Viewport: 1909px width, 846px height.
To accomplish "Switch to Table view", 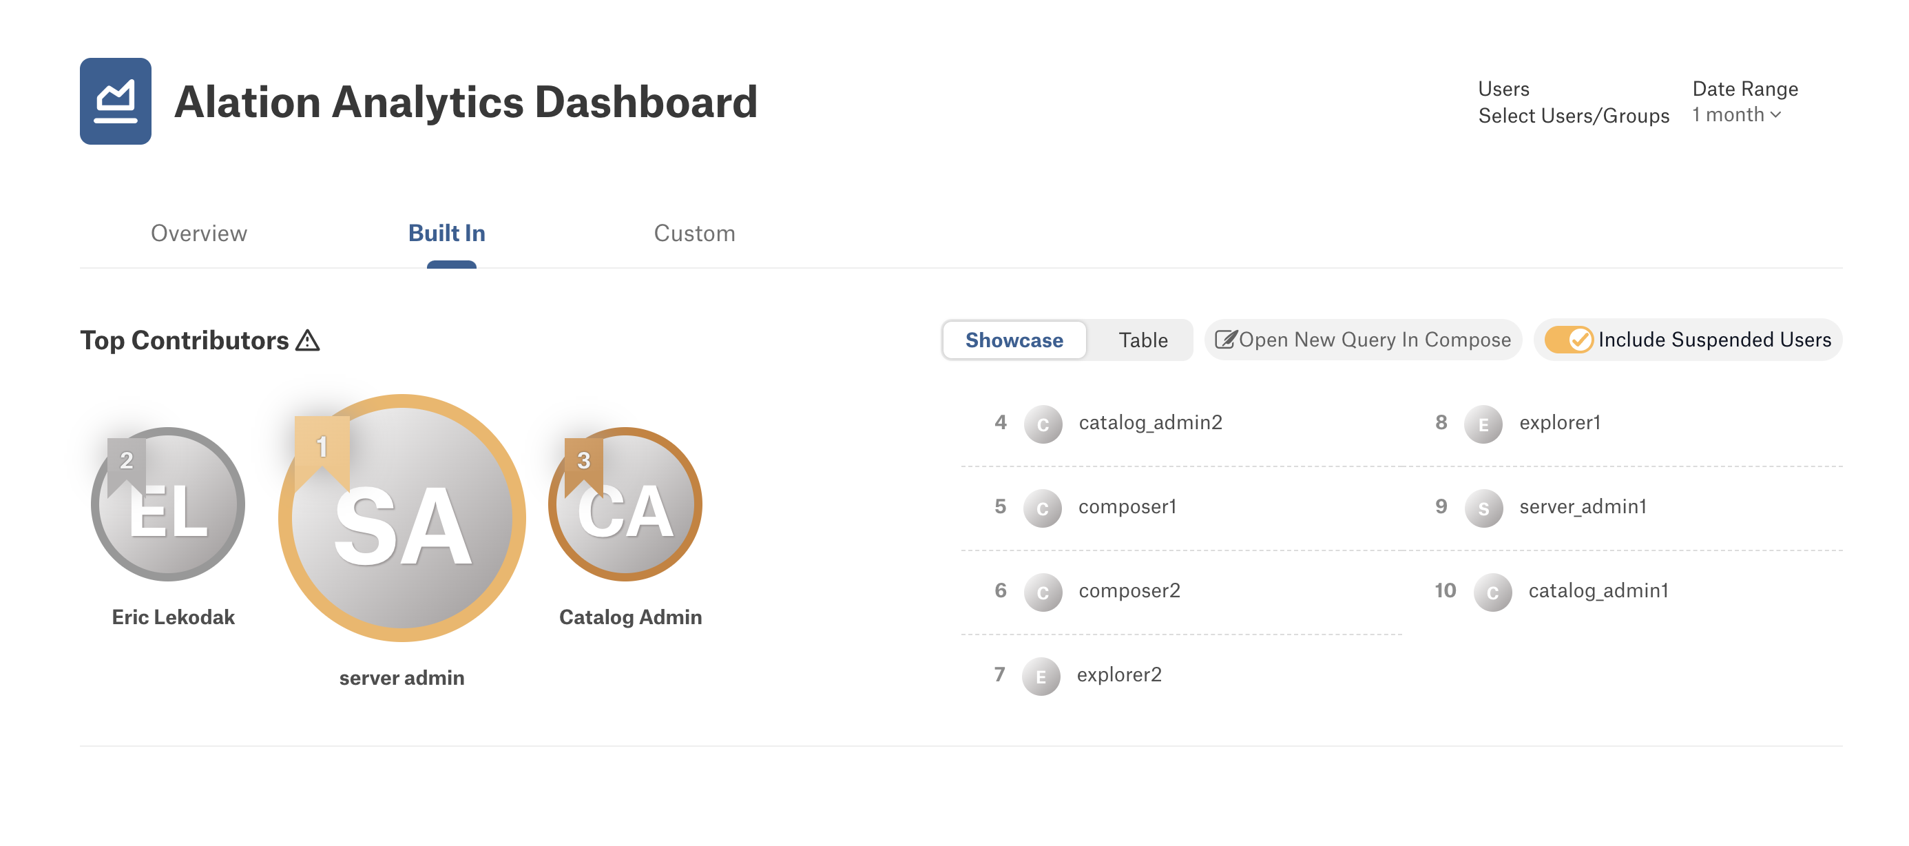I will 1143,340.
